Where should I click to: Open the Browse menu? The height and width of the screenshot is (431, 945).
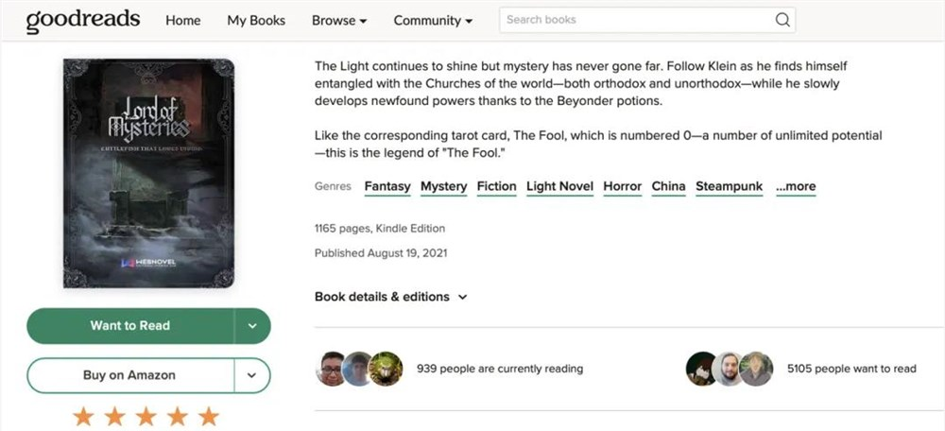[339, 21]
